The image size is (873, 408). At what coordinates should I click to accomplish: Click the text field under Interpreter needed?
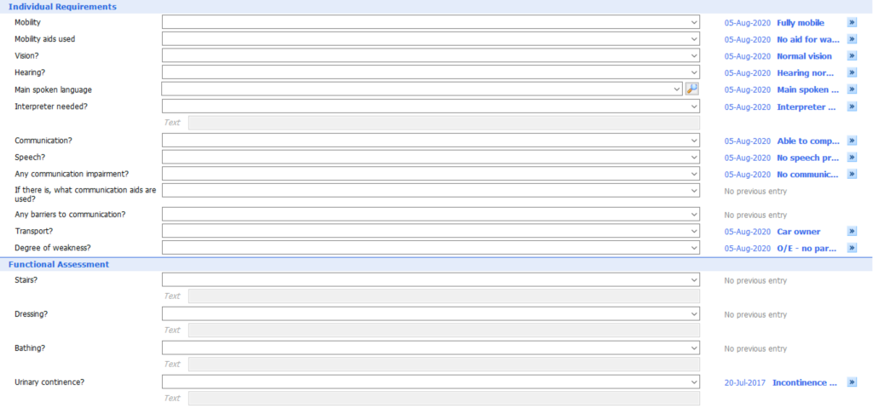(x=443, y=123)
